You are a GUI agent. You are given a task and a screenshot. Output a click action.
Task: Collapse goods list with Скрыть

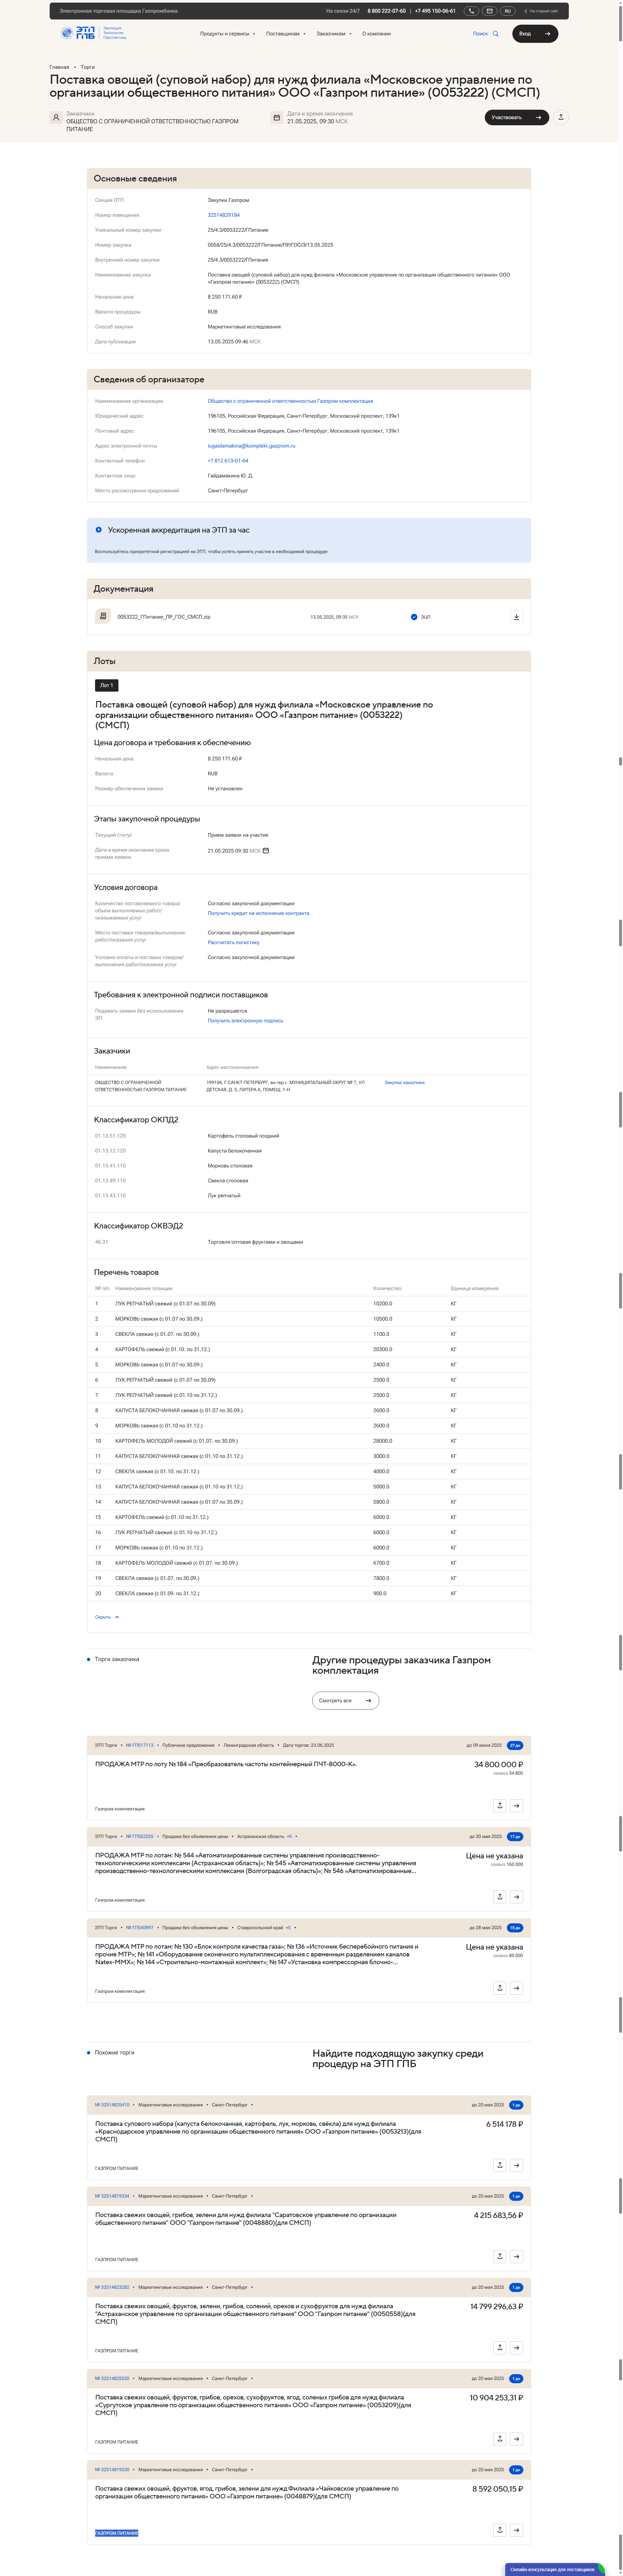tap(107, 1617)
